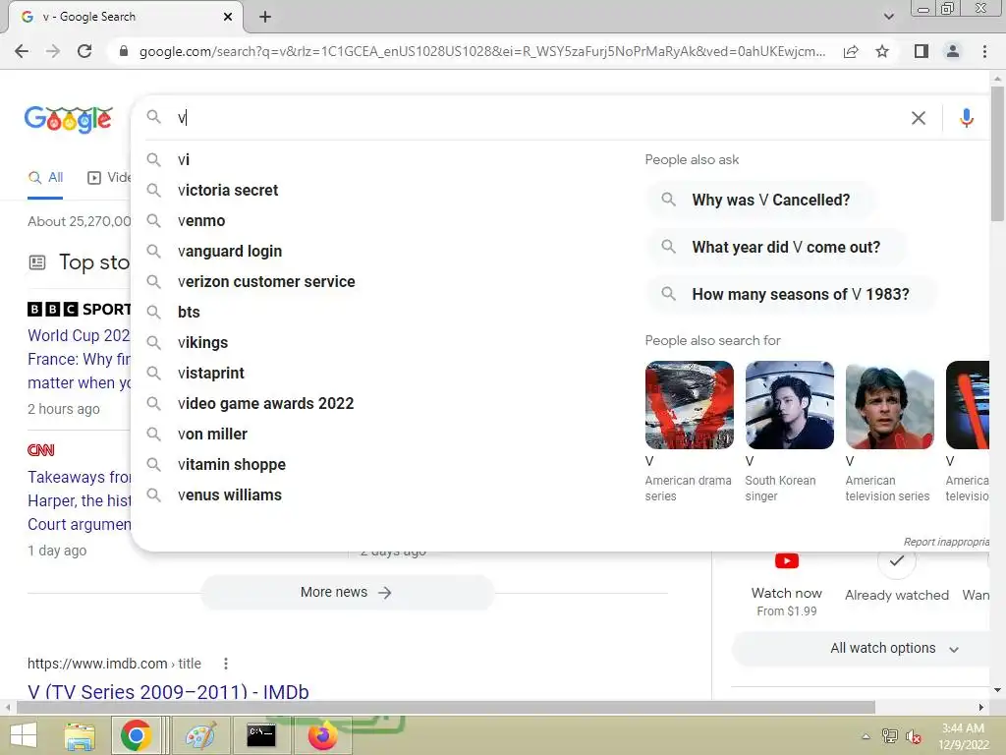1006x755 pixels.
Task: Start voice search with microphone
Action: [967, 118]
